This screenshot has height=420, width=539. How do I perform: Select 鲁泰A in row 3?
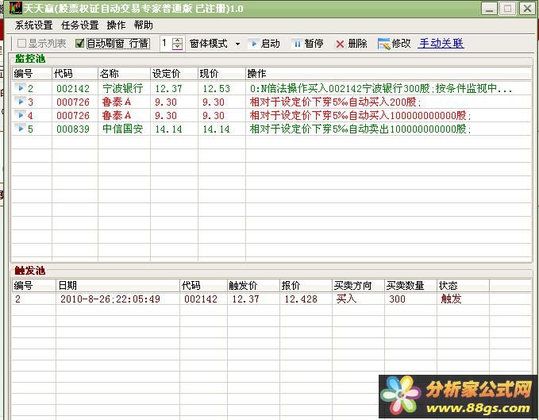click(117, 102)
